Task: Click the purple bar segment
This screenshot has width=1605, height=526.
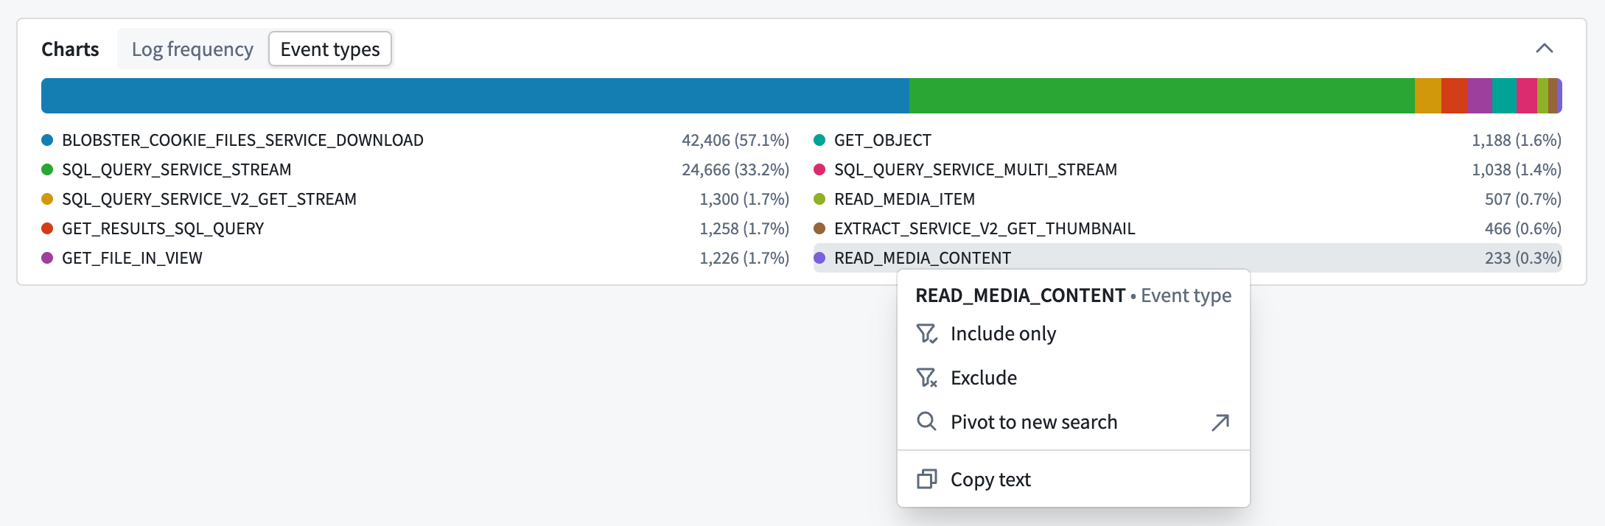Action: (1480, 96)
